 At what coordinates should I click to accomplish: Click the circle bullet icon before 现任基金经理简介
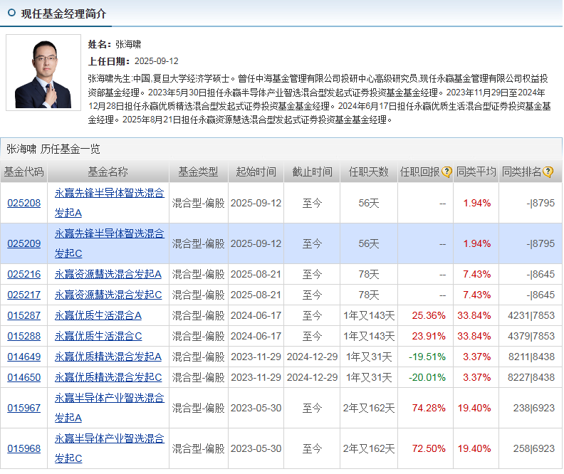(x=11, y=13)
